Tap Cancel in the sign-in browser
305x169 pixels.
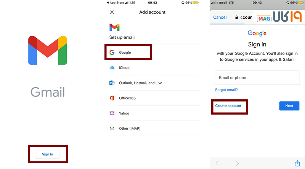pyautogui.click(x=220, y=18)
